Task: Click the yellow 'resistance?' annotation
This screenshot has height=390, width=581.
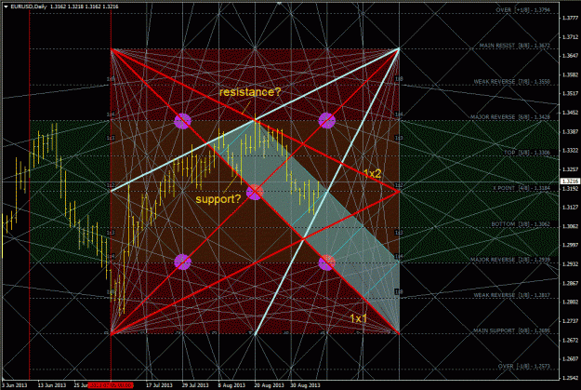Action: tap(250, 92)
